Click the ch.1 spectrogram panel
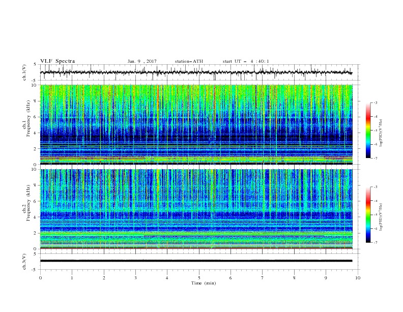This screenshot has width=403, height=312. point(196,124)
